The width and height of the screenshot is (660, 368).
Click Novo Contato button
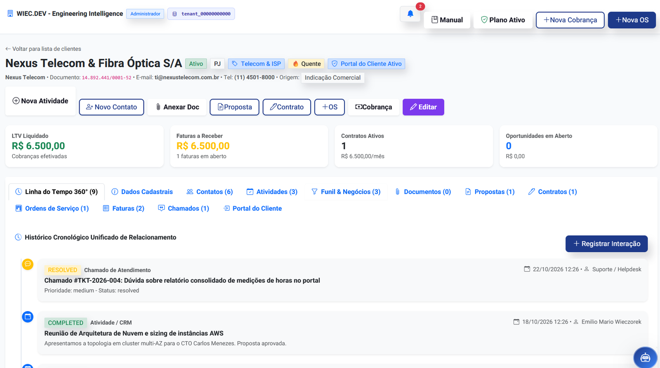tap(111, 107)
